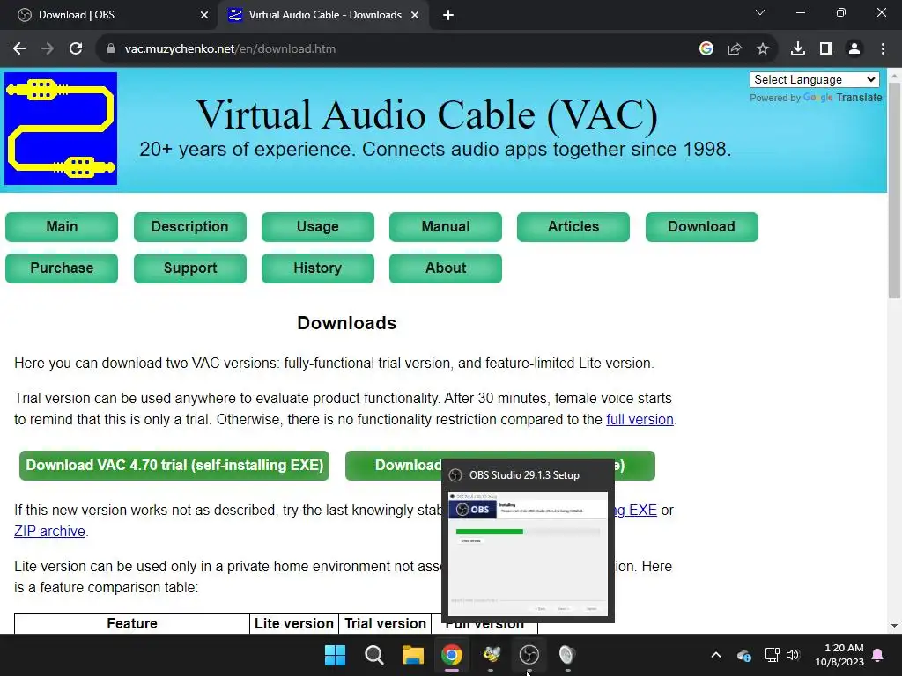The height and width of the screenshot is (676, 902).
Task: Close the Virtual Audio Cable tab
Action: click(415, 15)
